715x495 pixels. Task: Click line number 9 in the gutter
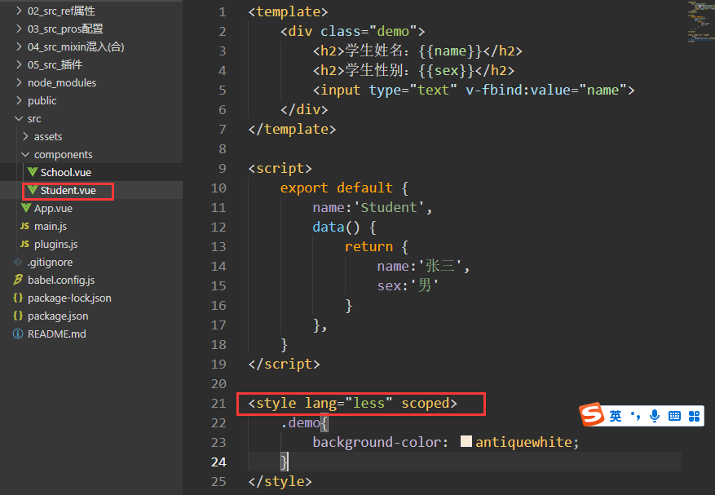222,168
